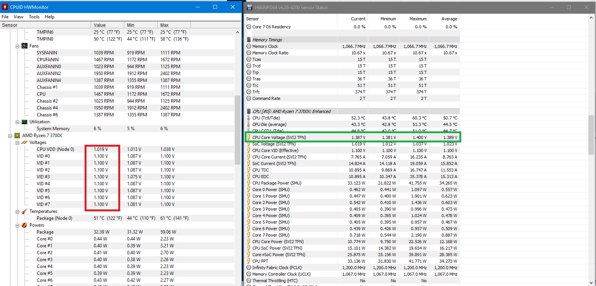Click the Maximum column header in HWiNFO64
This screenshot has width=596, height=286.
414,19
